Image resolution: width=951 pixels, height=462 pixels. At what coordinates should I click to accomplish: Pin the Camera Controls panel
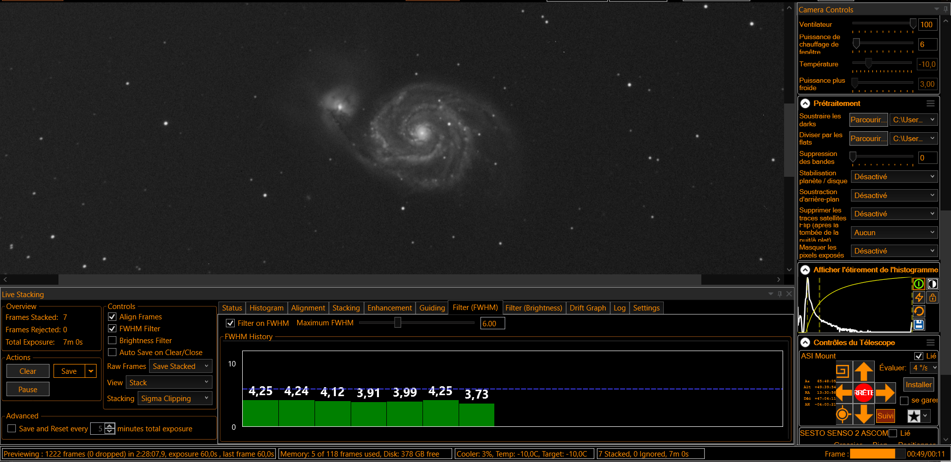[x=946, y=9]
